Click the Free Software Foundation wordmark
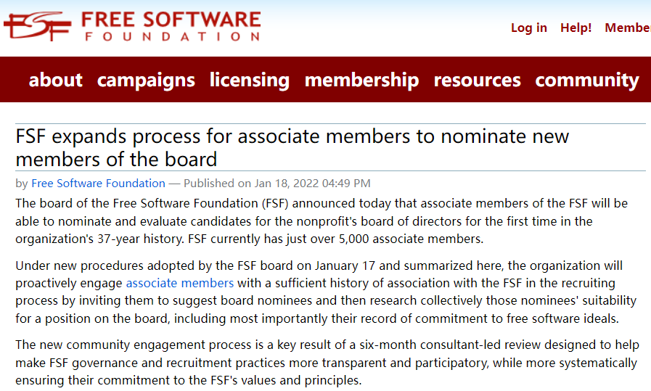Viewport: 651px width, 391px height. point(171,26)
